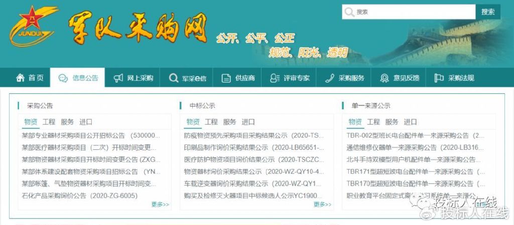Click 更多>> under the 中标公示 list
Screen dimensions: 514x225
(x=322, y=204)
